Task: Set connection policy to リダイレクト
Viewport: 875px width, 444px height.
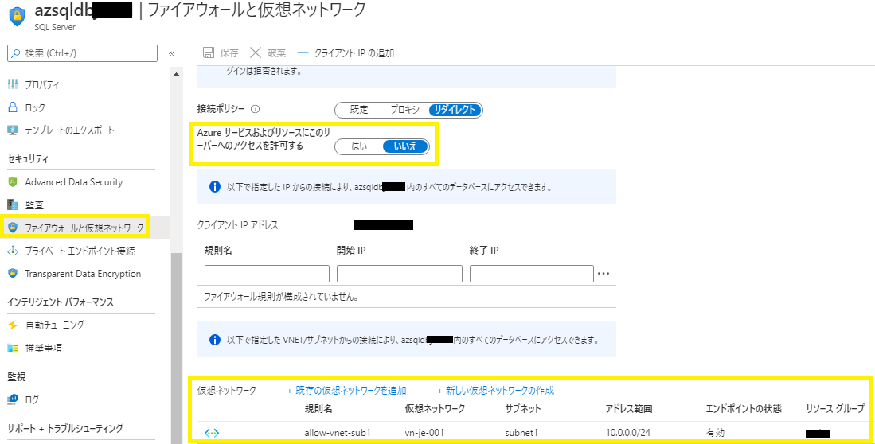Action: click(455, 110)
